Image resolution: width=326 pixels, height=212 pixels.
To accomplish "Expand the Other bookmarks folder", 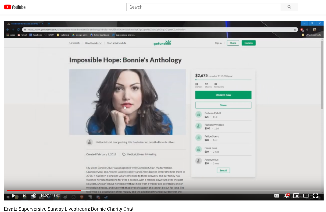I will pos(311,35).
